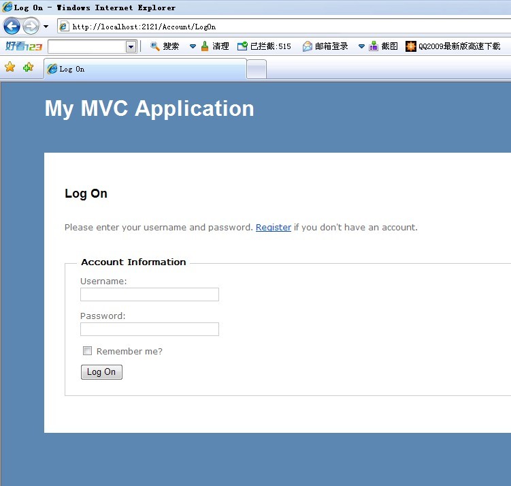Click the Log On page heading
The image size is (511, 486).
[86, 194]
